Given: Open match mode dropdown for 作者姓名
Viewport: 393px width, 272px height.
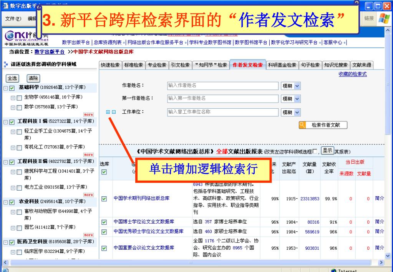Looking at the screenshot, I should point(297,86).
